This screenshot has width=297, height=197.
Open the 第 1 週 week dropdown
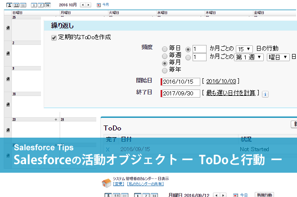click(249, 57)
